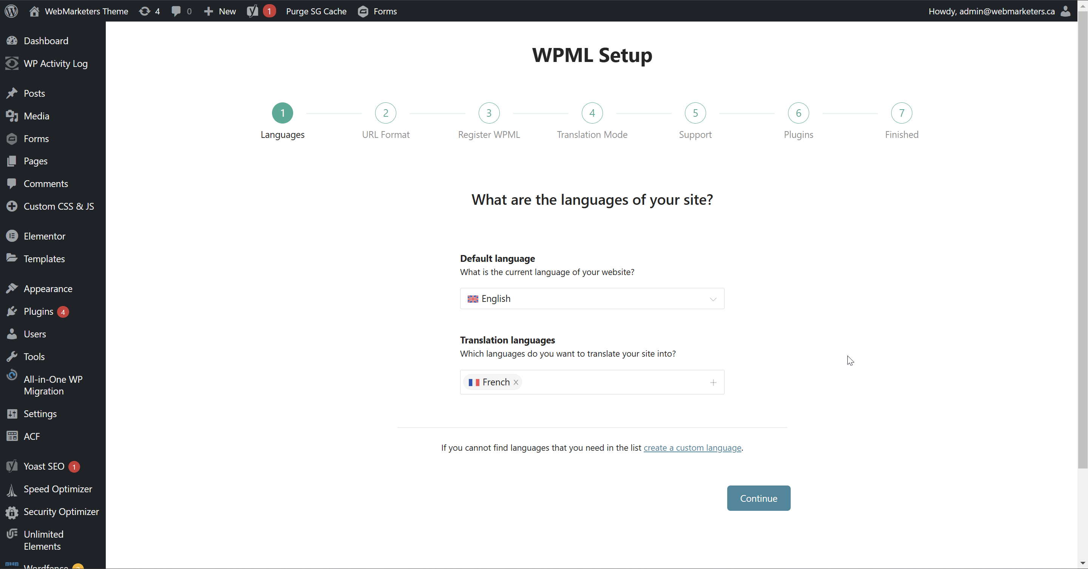This screenshot has width=1088, height=569.
Task: Click the plus icon to add translation language
Action: tap(713, 382)
